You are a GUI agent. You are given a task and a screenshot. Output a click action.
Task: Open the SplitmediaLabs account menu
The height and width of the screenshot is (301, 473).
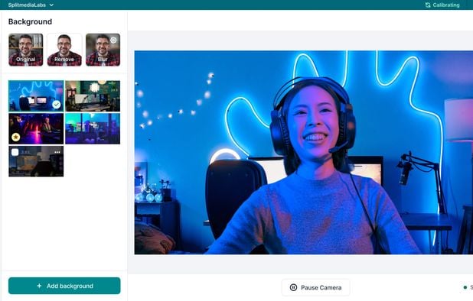coord(31,5)
